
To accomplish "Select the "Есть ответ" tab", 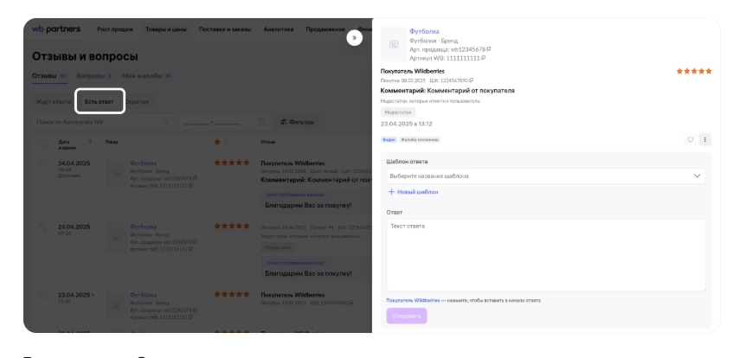I will pyautogui.click(x=99, y=101).
